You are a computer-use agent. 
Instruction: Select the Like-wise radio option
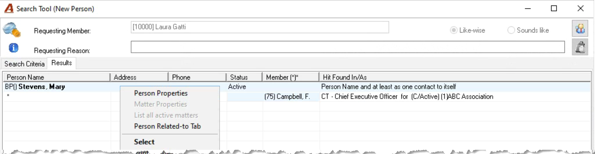[468, 30]
